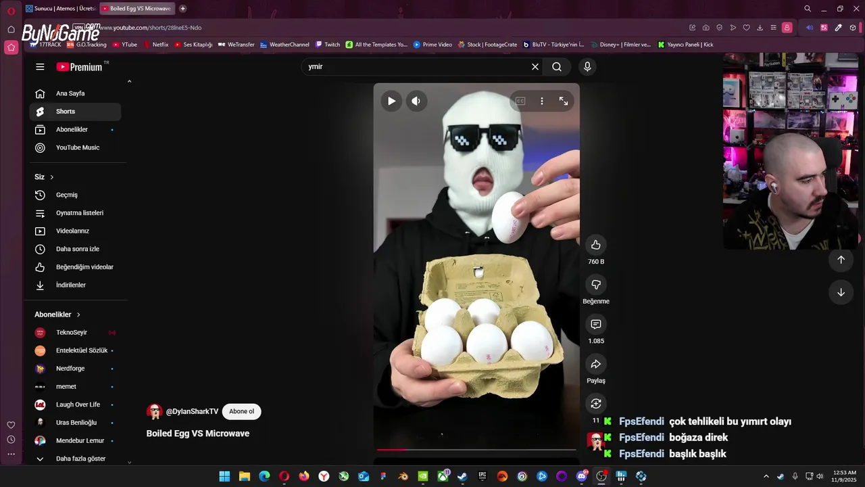This screenshot has width=865, height=487.
Task: Open the @DylanSharkTV channel link
Action: point(193,411)
